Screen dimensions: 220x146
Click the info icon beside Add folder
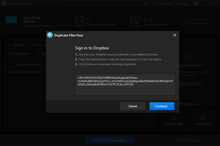tap(186, 21)
